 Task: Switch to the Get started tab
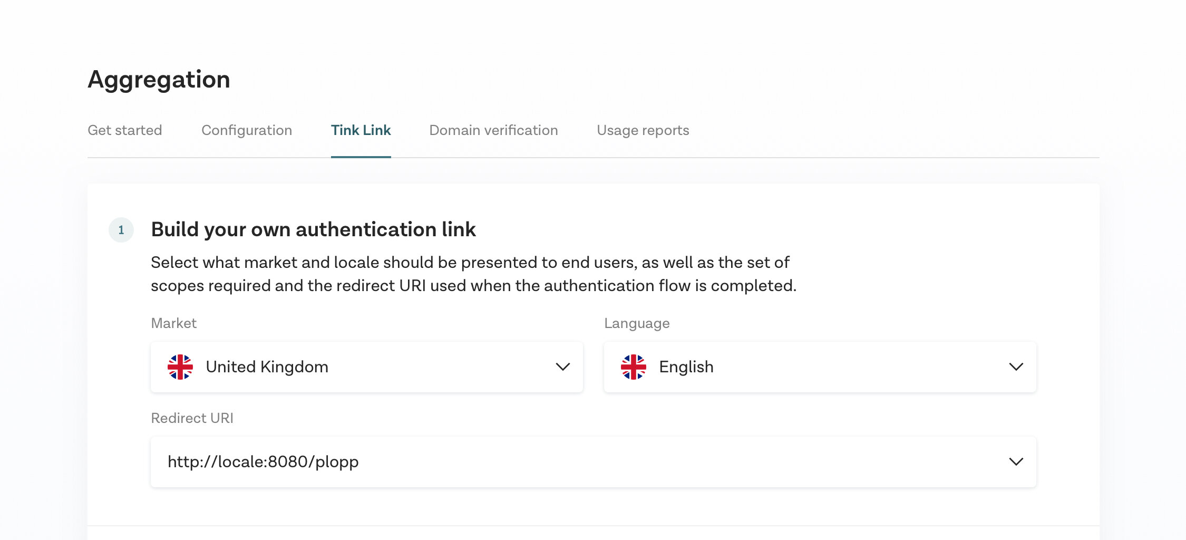tap(125, 130)
